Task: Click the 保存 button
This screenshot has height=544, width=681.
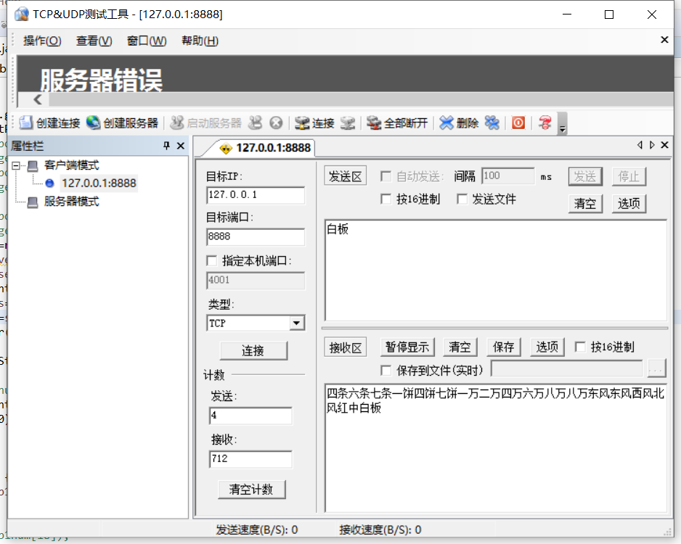Action: pos(504,347)
